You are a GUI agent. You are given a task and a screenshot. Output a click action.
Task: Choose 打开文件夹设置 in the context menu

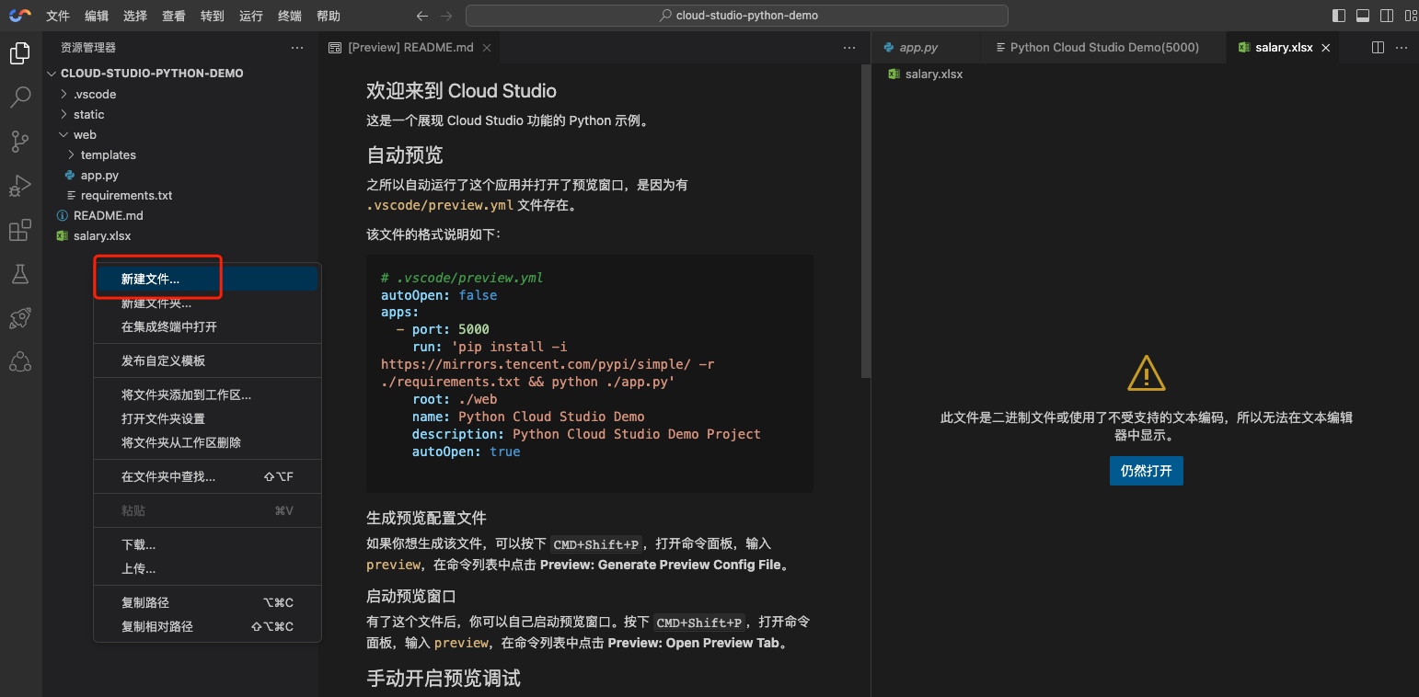coord(207,418)
